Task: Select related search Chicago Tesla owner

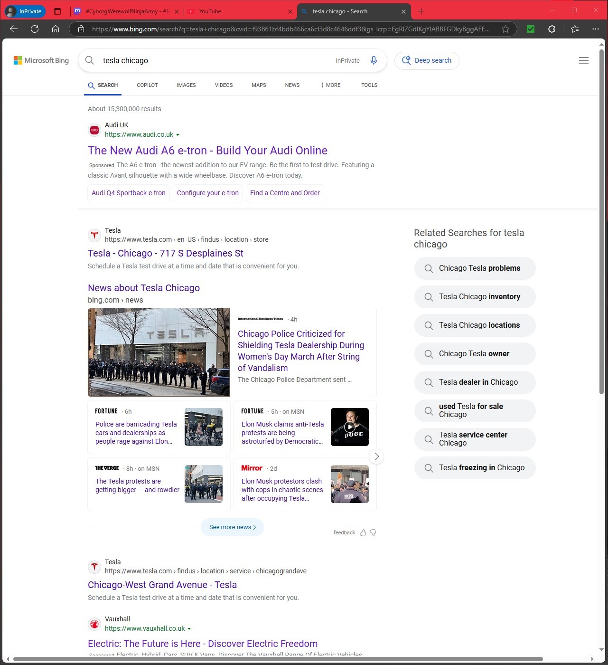Action: click(475, 354)
